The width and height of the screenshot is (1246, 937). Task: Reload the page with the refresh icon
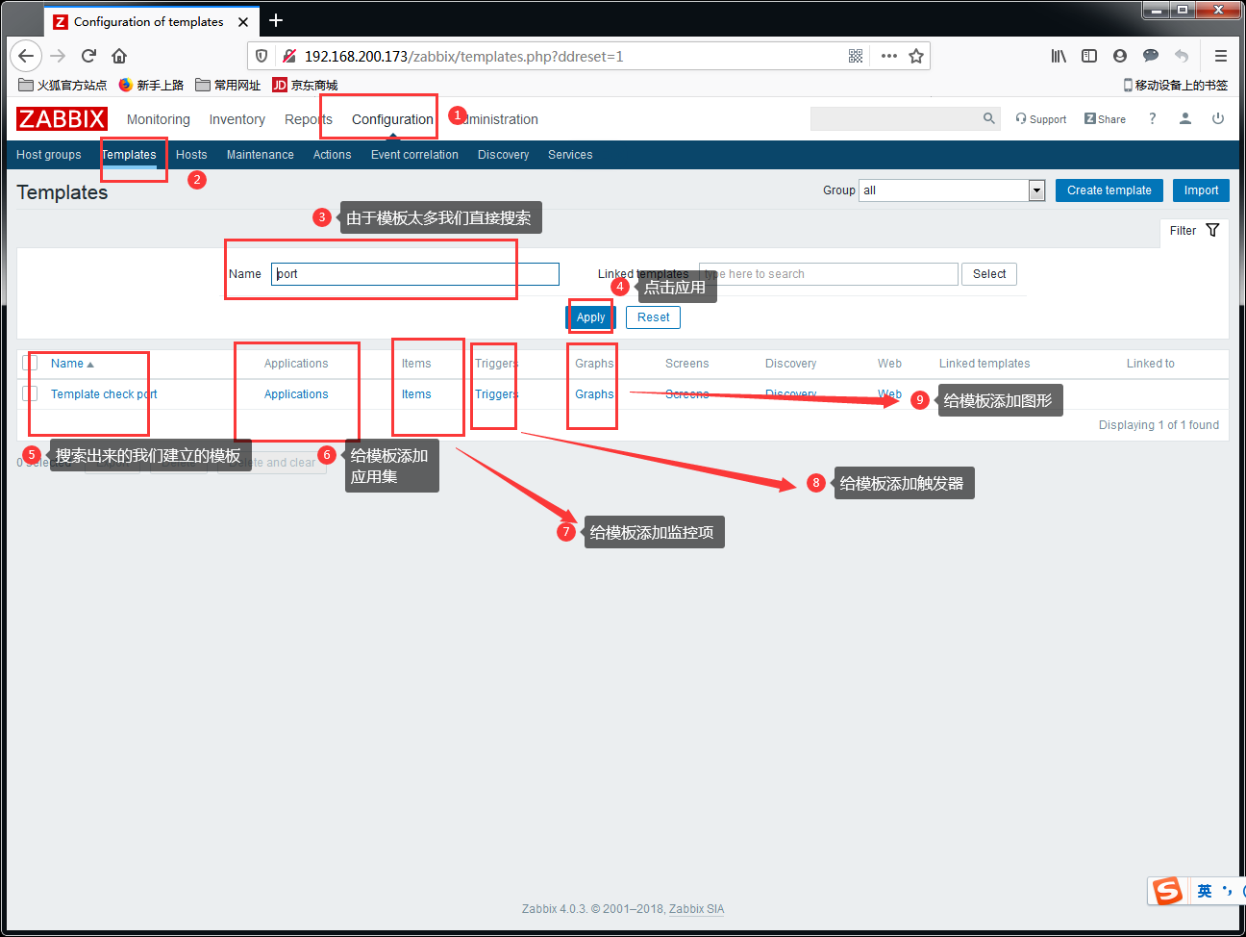pos(88,56)
